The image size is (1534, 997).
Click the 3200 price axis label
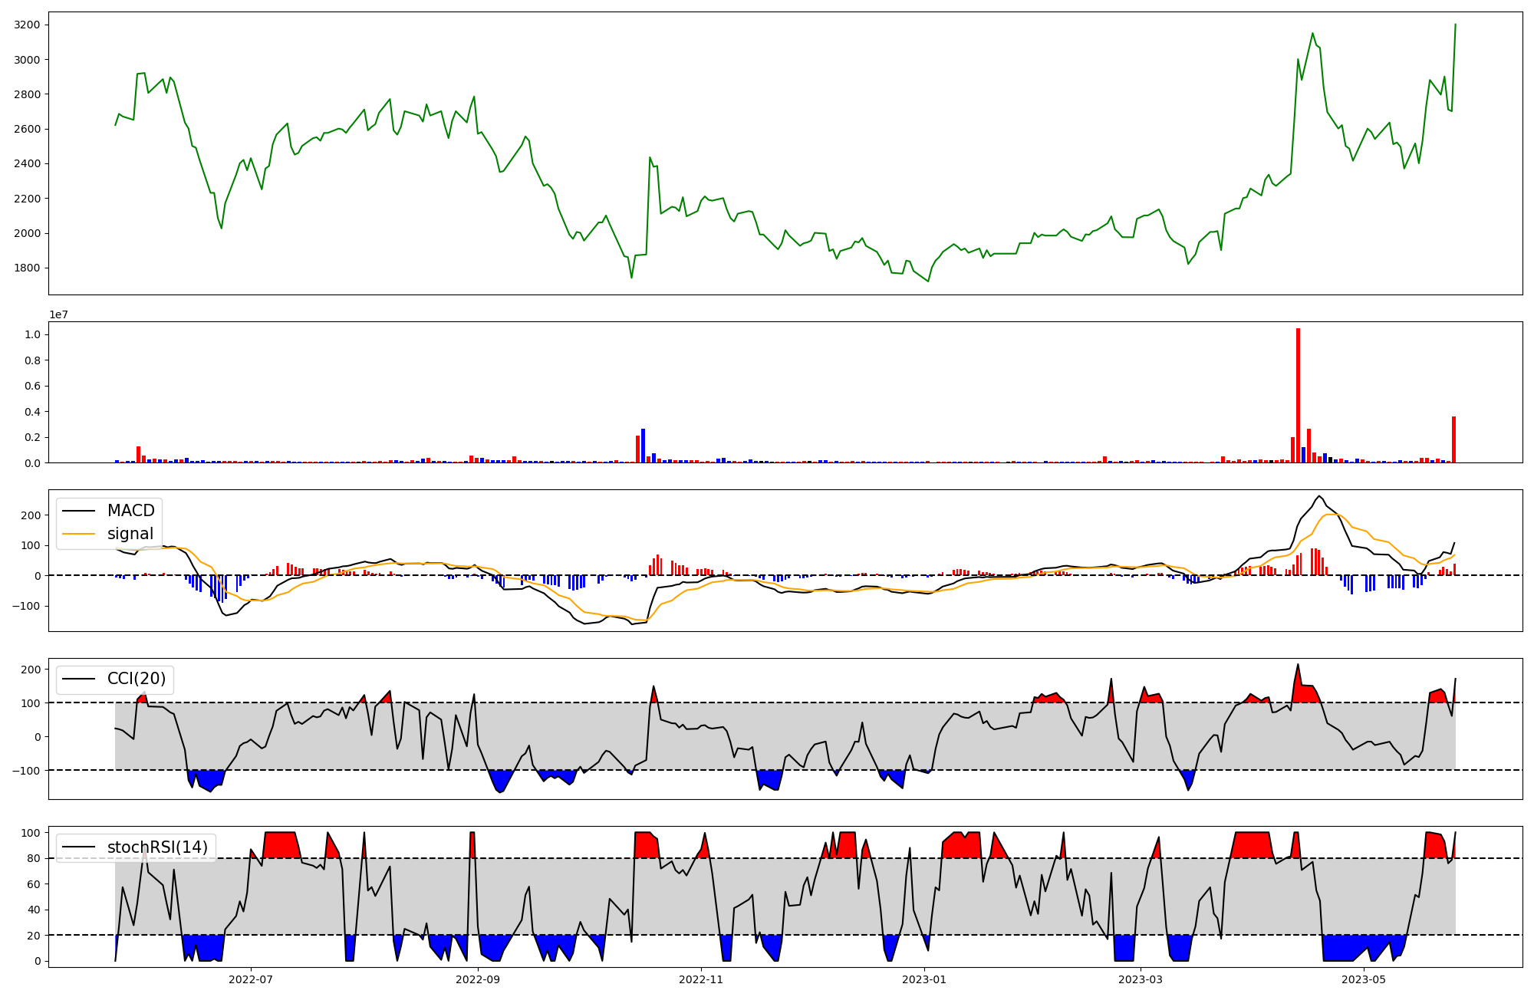coord(27,25)
